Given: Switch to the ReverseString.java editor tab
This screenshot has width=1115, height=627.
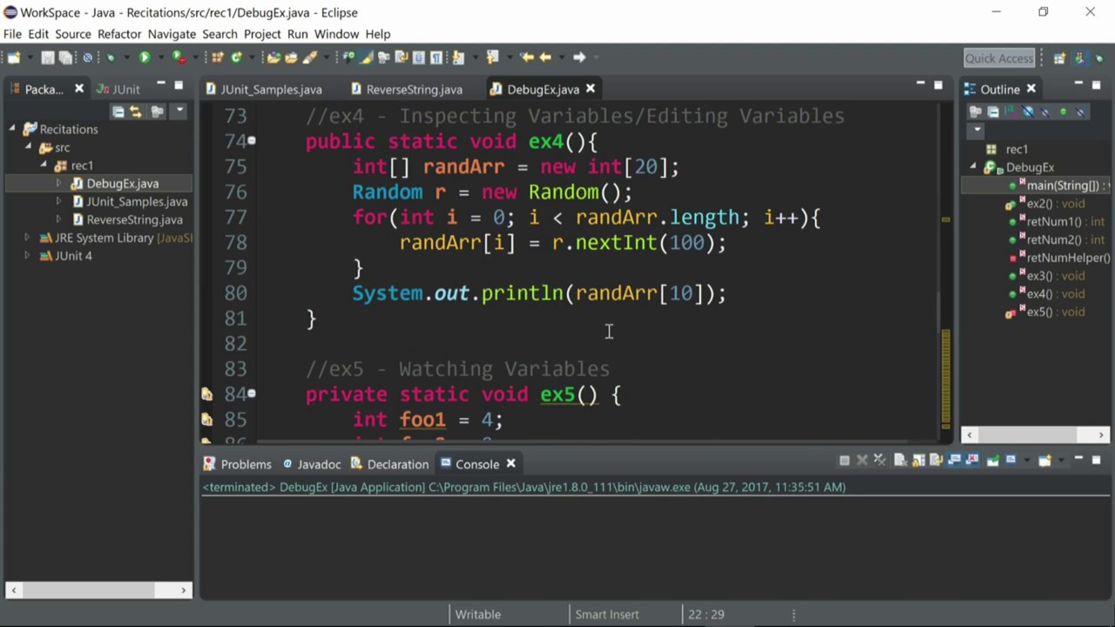Looking at the screenshot, I should (x=406, y=89).
